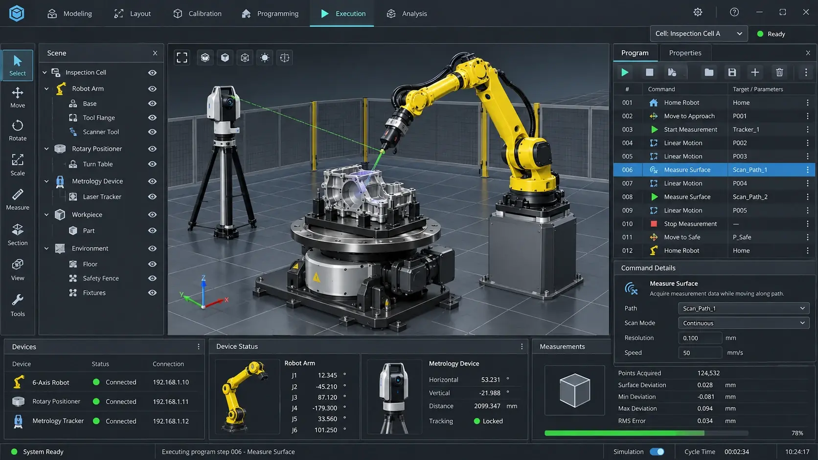
Task: Click the lighting sun icon in viewport
Action: click(265, 58)
